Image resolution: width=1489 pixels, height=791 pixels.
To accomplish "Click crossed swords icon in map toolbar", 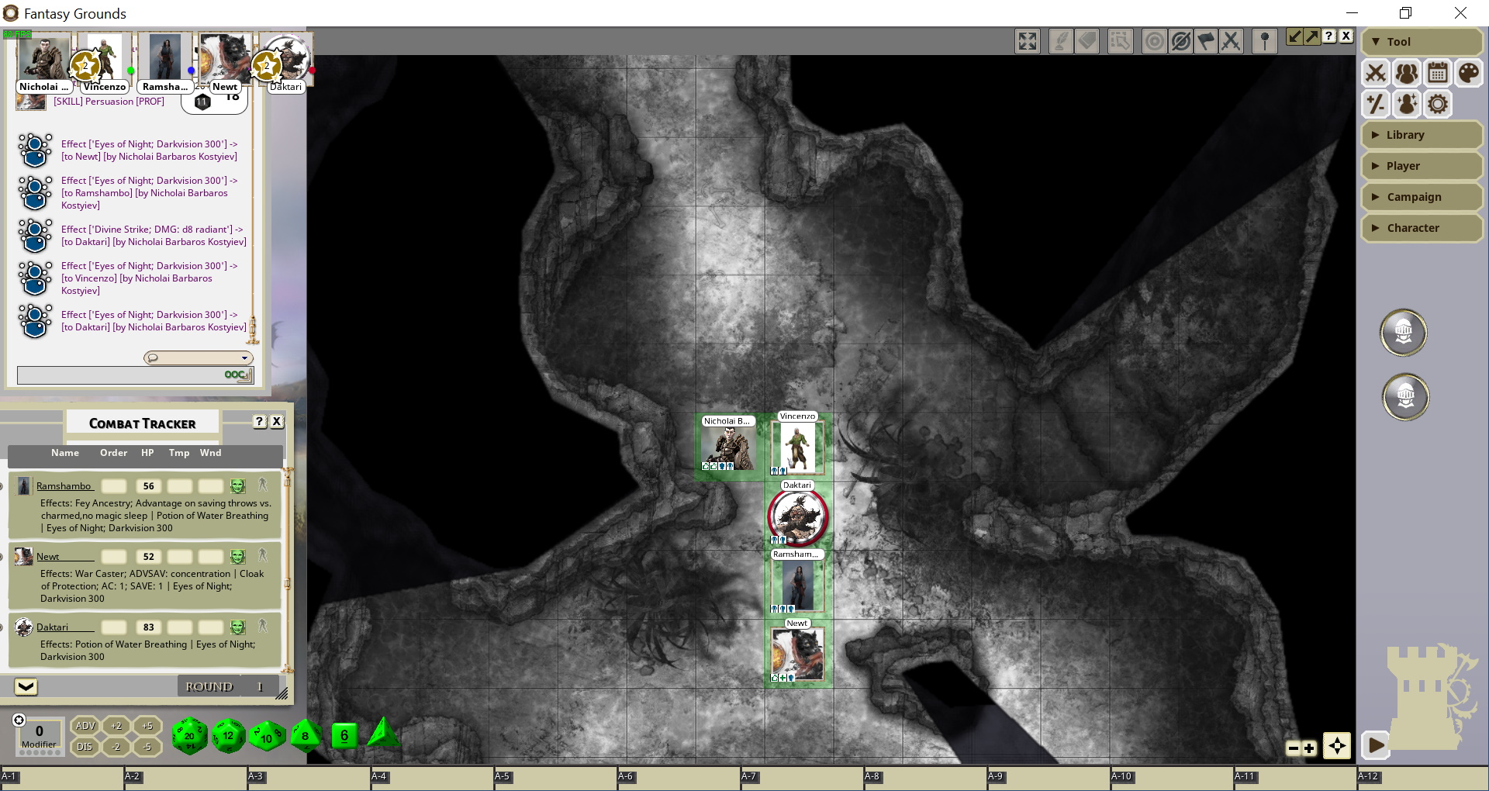I will point(1231,41).
